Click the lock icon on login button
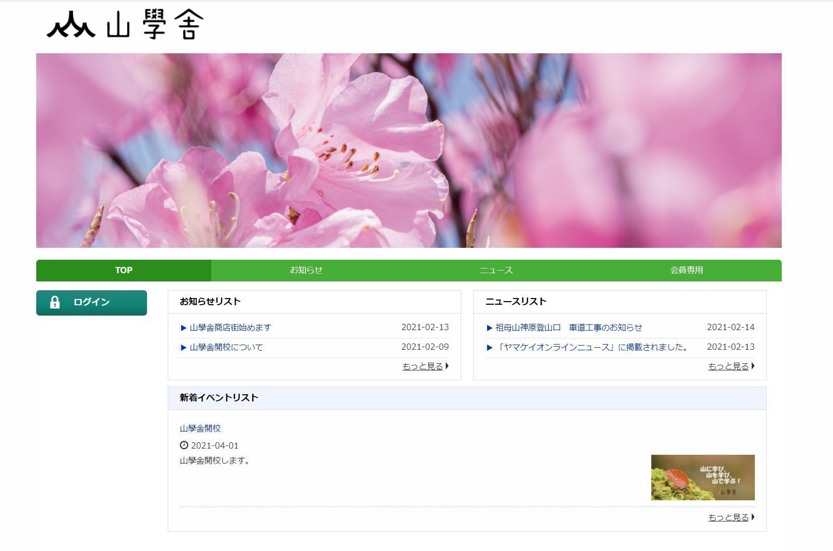Screen dimensions: 833x551 [55, 303]
